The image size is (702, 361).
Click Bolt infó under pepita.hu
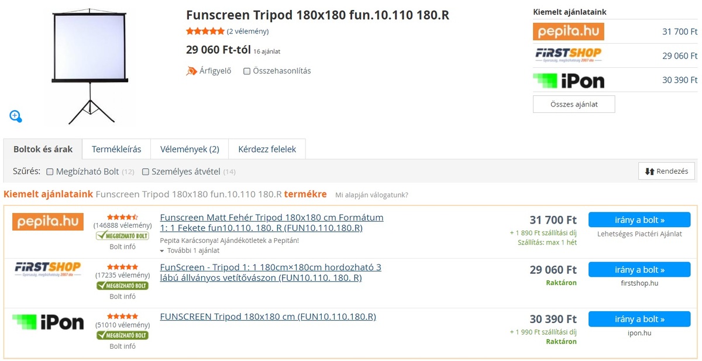[122, 247]
